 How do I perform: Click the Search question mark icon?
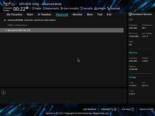[x=81, y=8]
